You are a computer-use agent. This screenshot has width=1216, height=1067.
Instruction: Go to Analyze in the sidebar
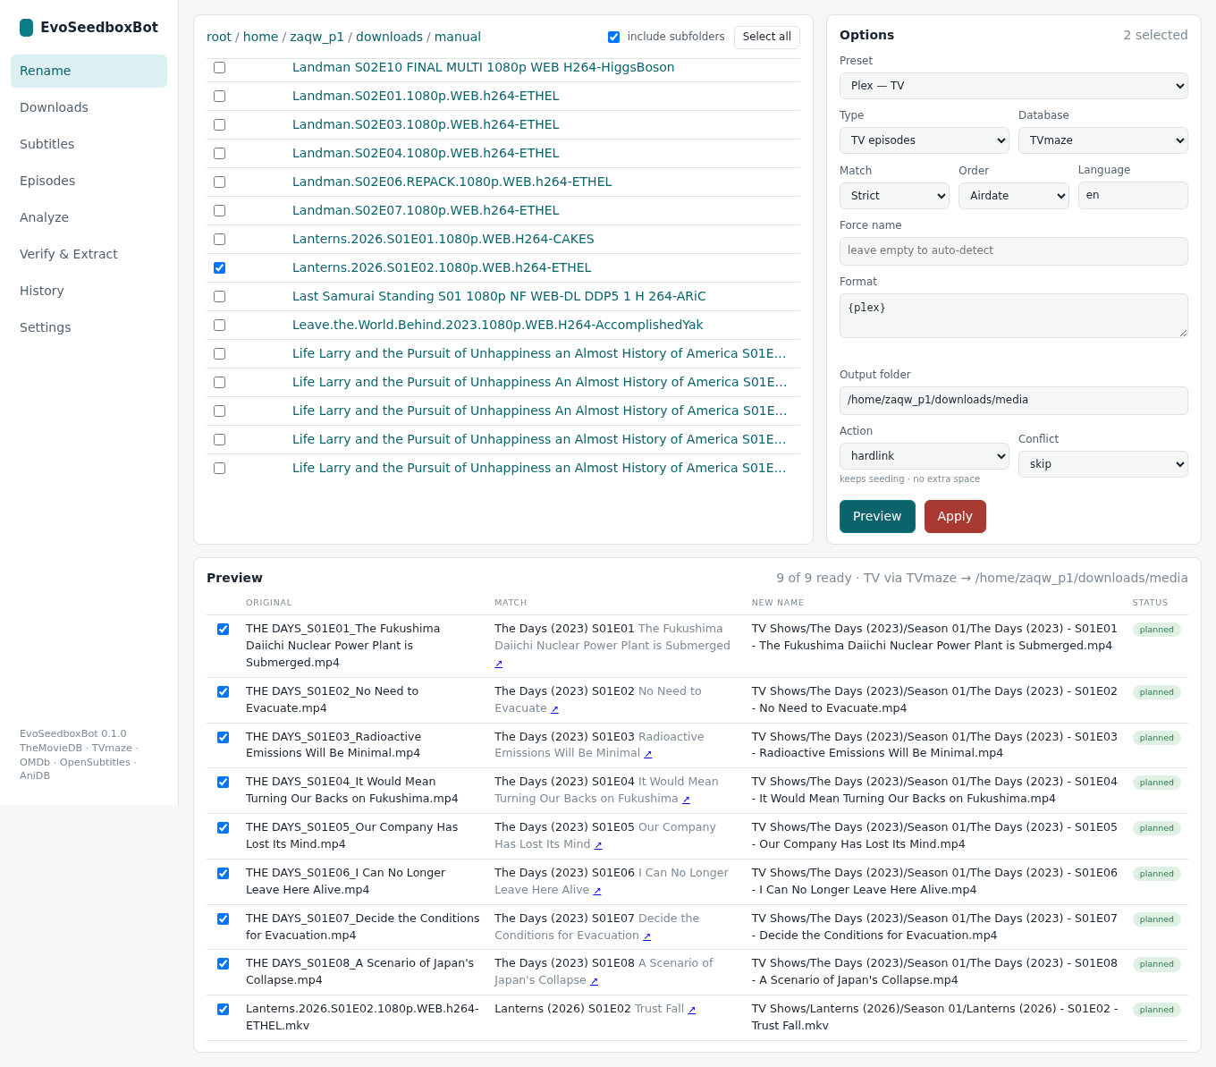tap(89, 217)
